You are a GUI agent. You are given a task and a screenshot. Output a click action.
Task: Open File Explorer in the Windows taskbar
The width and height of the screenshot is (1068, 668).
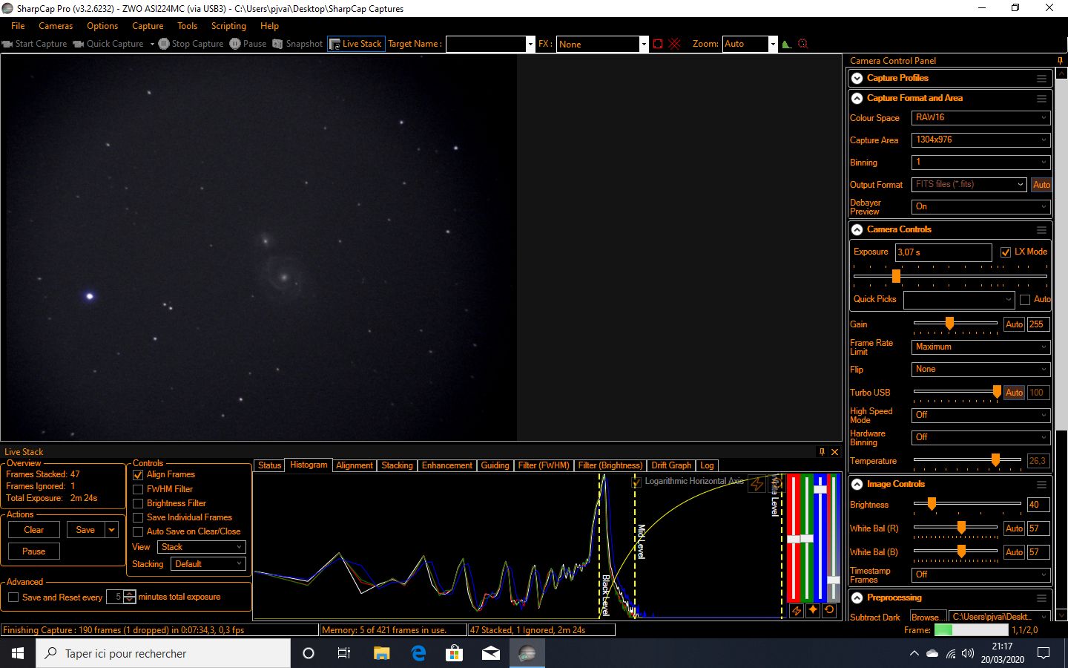click(381, 653)
